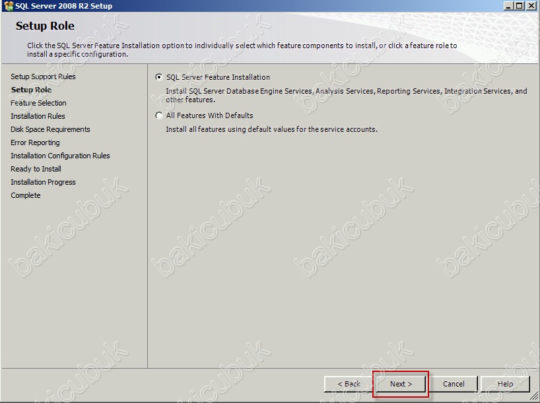The width and height of the screenshot is (540, 403).
Task: Select the bold Setup Role step
Action: point(31,90)
